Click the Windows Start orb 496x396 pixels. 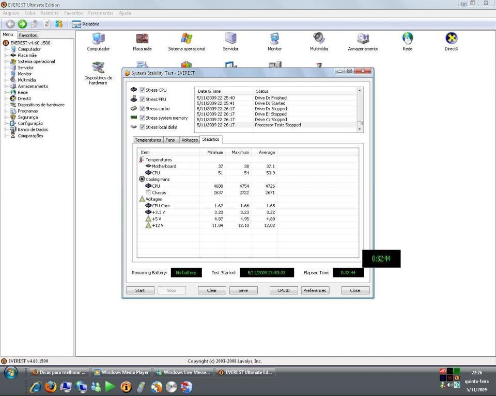point(11,373)
